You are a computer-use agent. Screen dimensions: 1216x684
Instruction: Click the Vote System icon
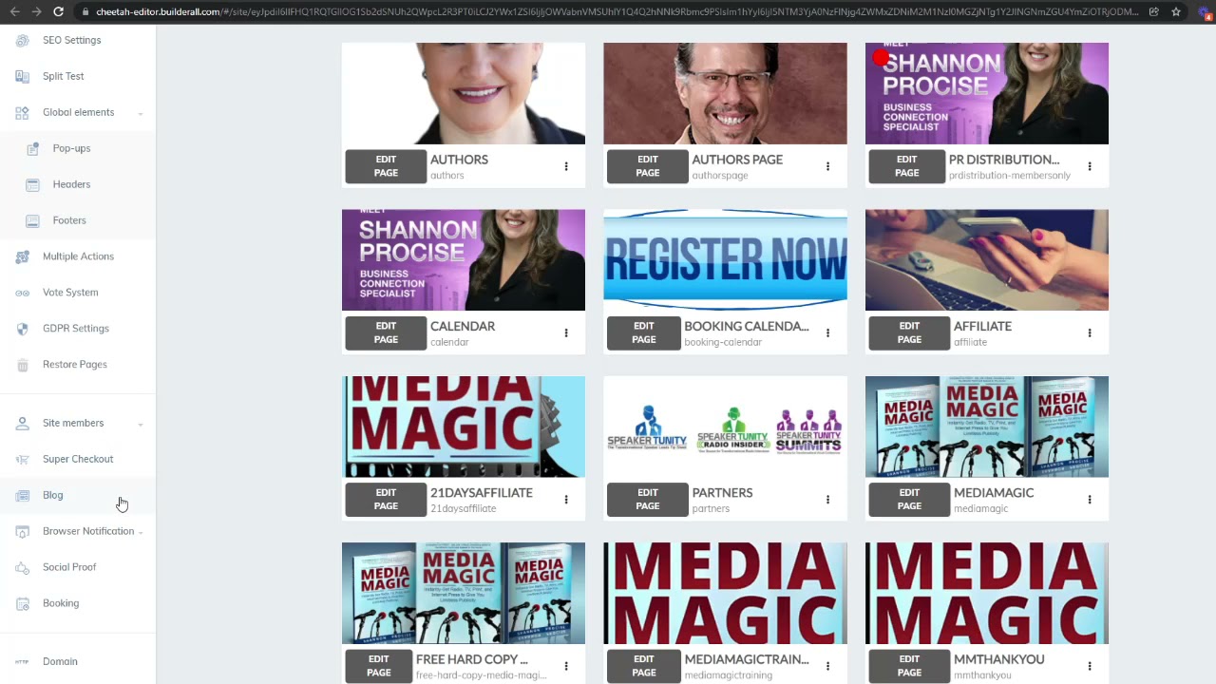click(22, 293)
